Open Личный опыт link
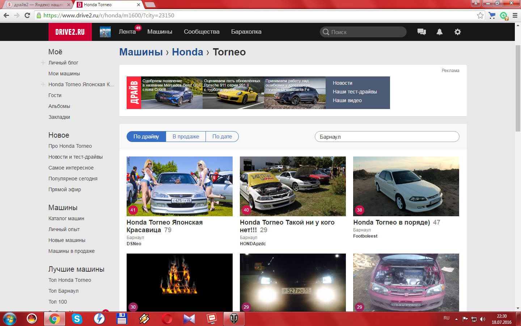The width and height of the screenshot is (521, 326). click(64, 229)
